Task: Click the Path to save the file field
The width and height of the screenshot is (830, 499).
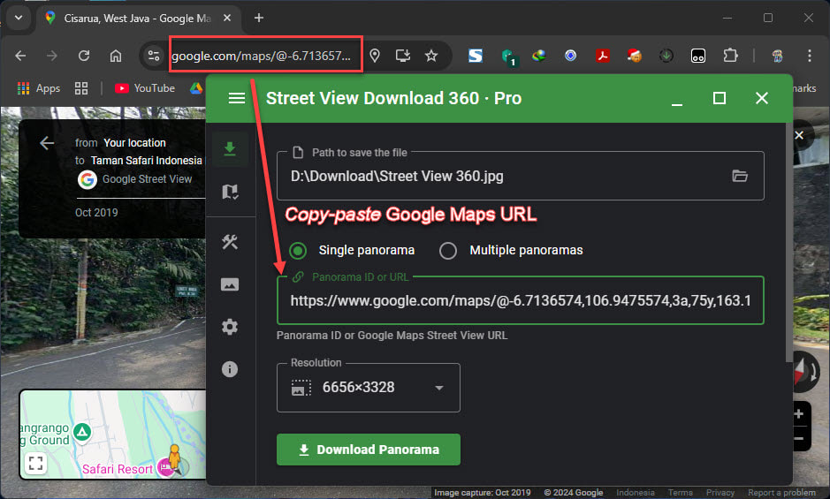Action: (x=521, y=176)
